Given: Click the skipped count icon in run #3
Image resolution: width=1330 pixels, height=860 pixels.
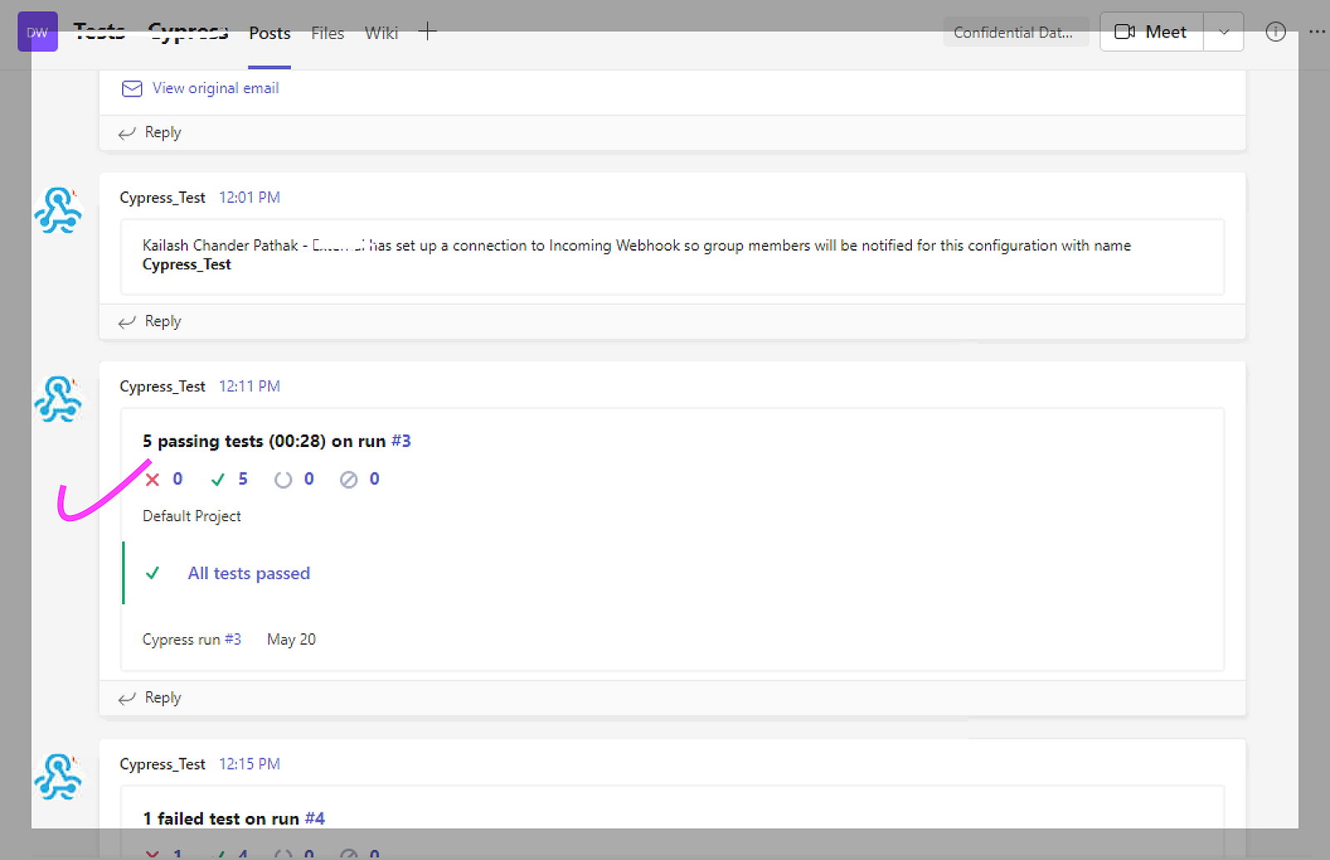Looking at the screenshot, I should [x=349, y=479].
